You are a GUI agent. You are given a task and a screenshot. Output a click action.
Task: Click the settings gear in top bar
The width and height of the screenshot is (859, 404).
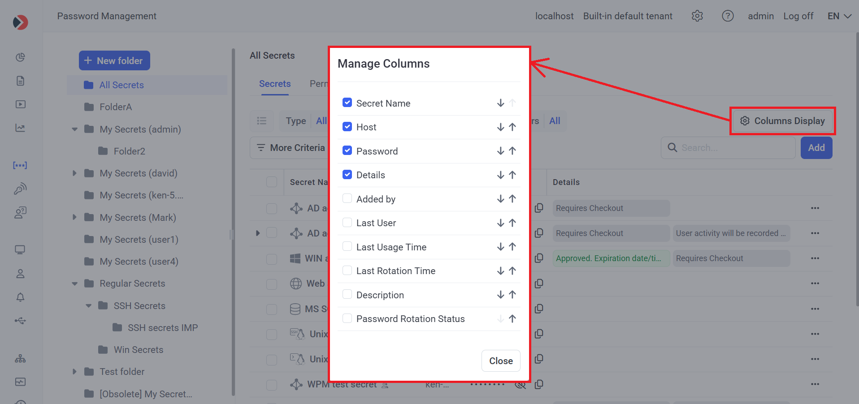tap(697, 16)
